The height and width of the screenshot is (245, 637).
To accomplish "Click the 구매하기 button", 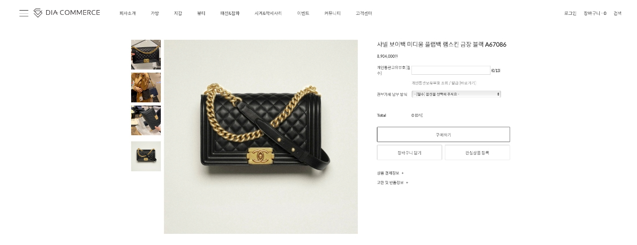I will [x=443, y=134].
